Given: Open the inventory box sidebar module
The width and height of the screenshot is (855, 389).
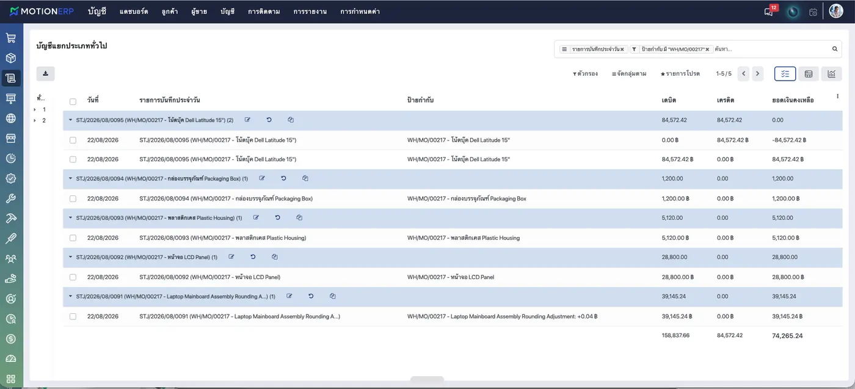Looking at the screenshot, I should coord(11,58).
